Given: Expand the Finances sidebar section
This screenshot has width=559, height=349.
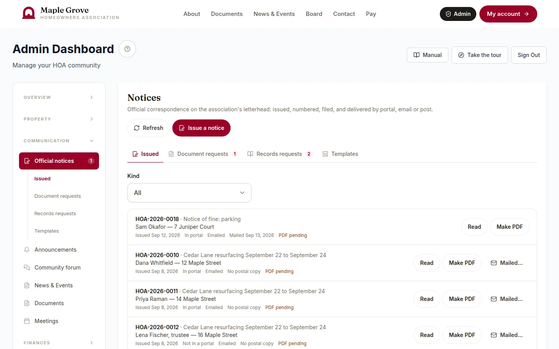Looking at the screenshot, I should (x=59, y=343).
